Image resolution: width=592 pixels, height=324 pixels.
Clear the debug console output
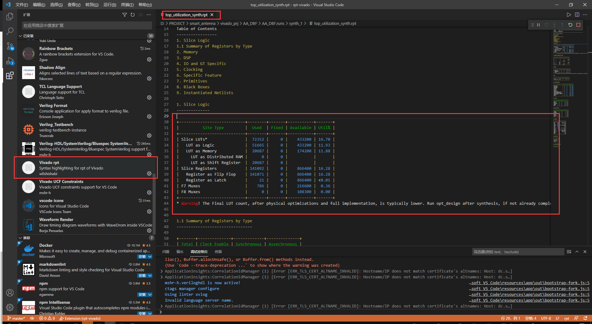pos(569,252)
